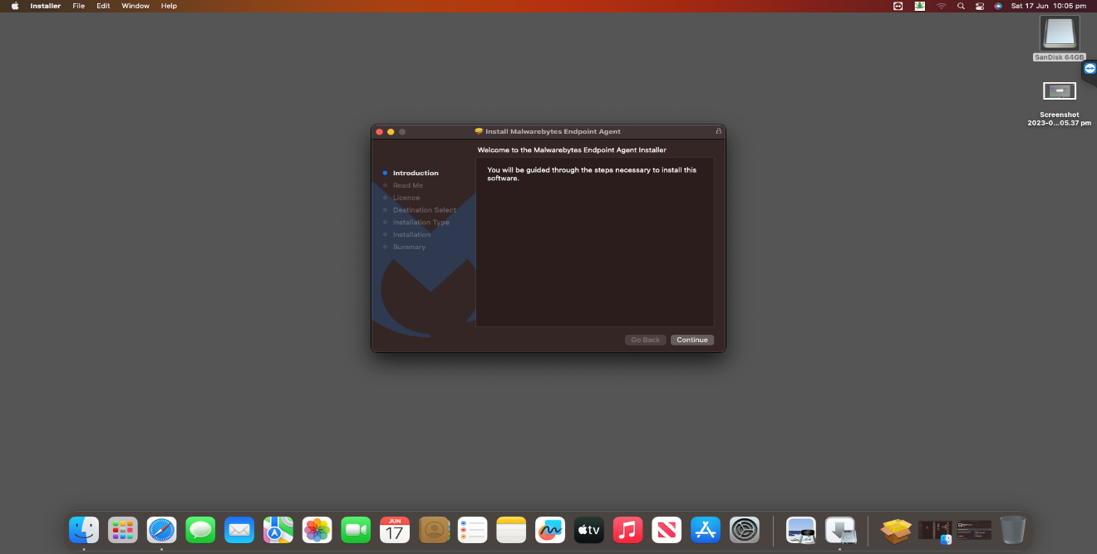Open Control Centre from menu bar
Image resolution: width=1097 pixels, height=554 pixels.
pyautogui.click(x=980, y=6)
